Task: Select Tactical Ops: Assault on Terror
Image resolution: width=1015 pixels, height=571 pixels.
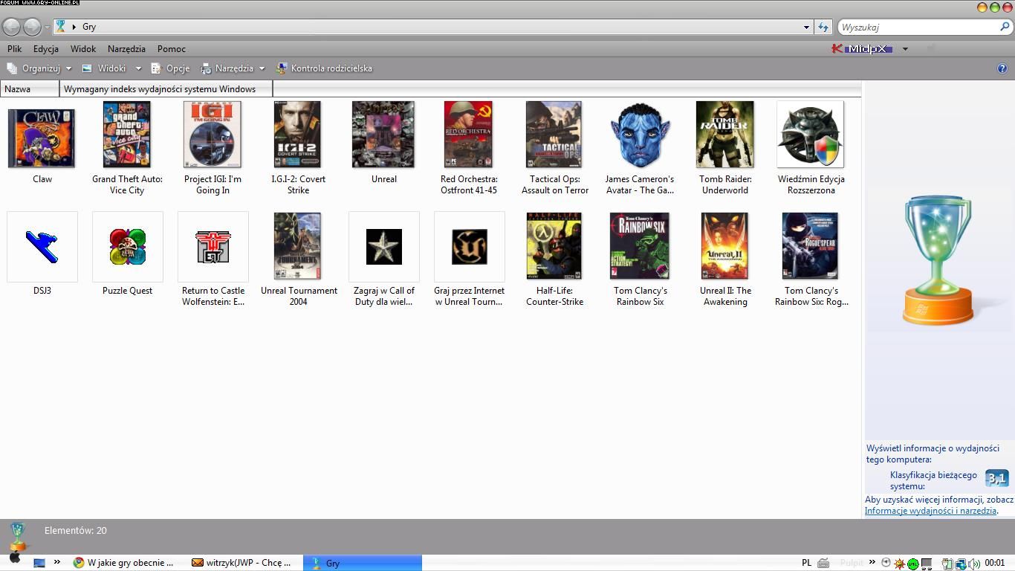Action: (x=554, y=135)
